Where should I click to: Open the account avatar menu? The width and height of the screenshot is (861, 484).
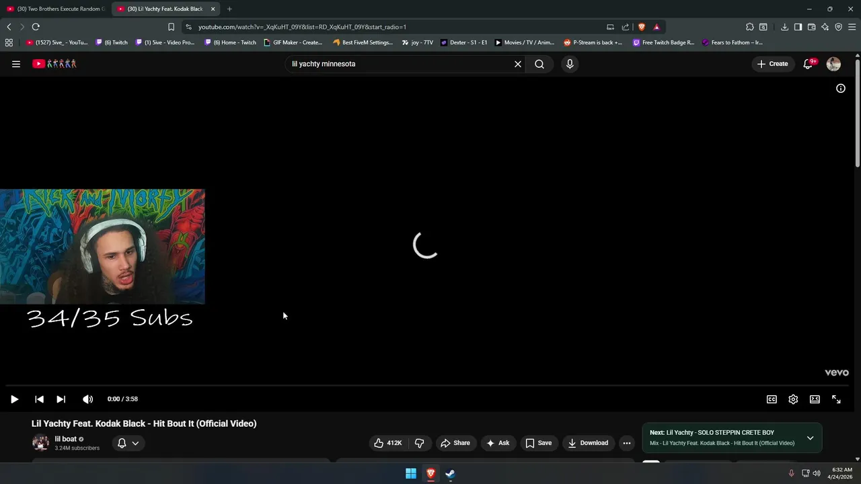(x=833, y=64)
